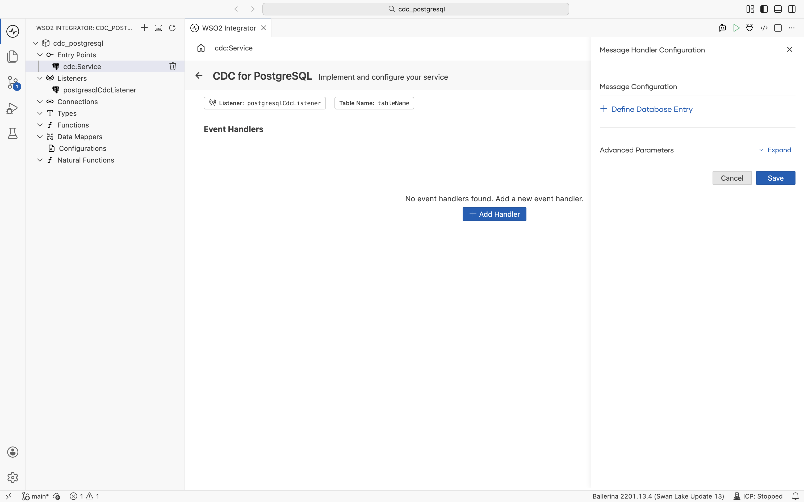Collapse Entry Points tree section
The width and height of the screenshot is (804, 502).
[x=40, y=55]
